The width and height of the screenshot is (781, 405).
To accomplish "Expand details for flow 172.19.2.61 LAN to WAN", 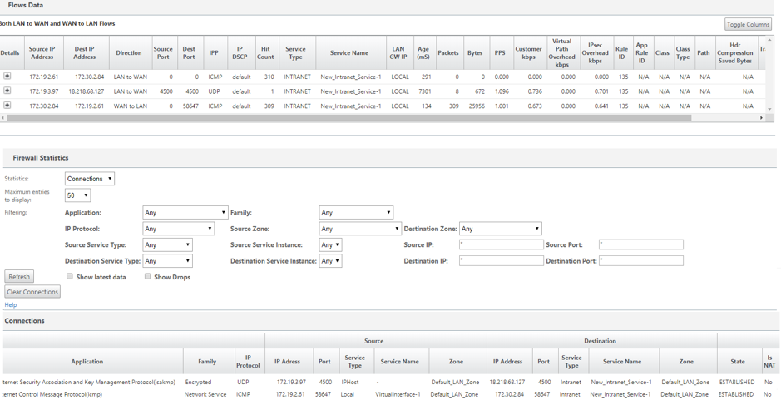I will click(x=7, y=77).
